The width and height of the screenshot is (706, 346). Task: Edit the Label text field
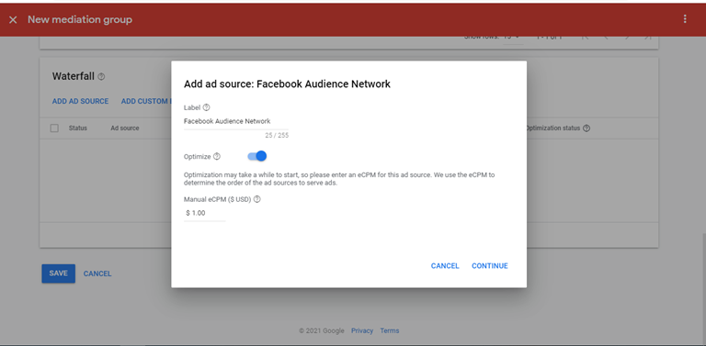click(236, 121)
